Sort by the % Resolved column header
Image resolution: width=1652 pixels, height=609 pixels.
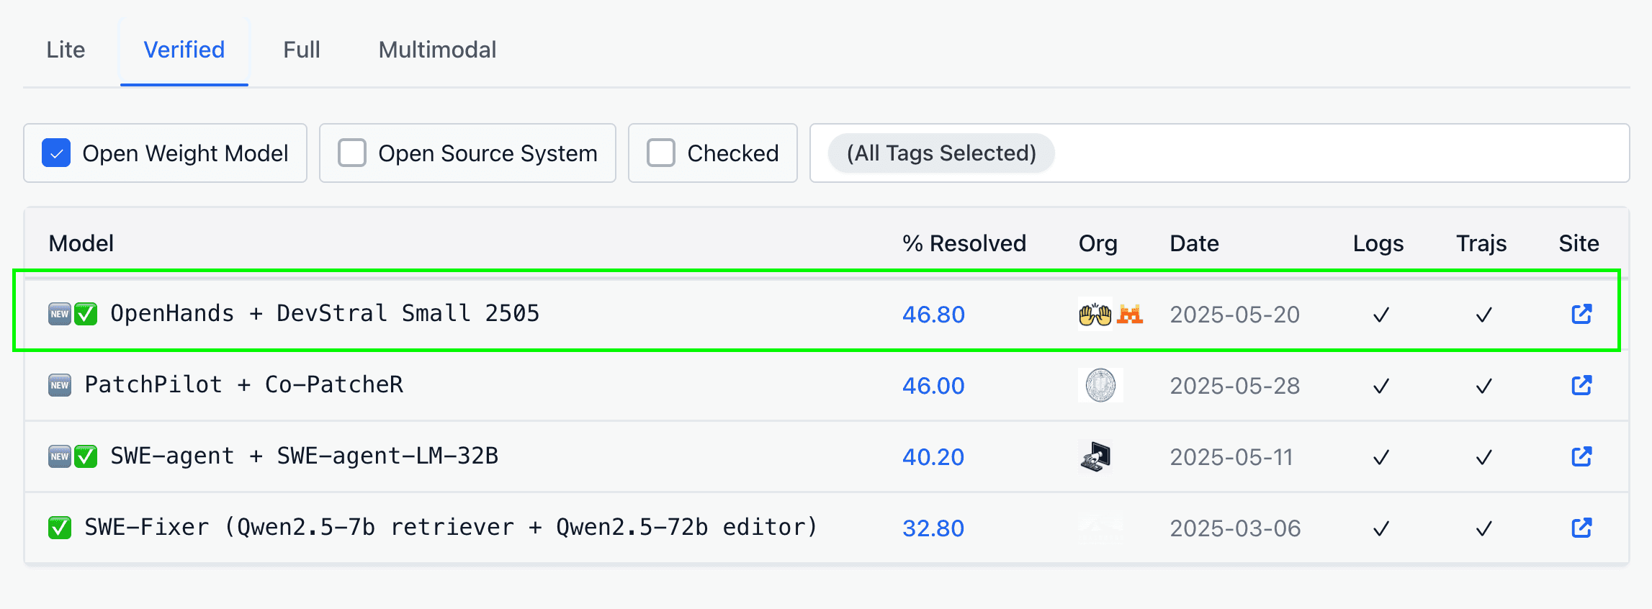[964, 243]
